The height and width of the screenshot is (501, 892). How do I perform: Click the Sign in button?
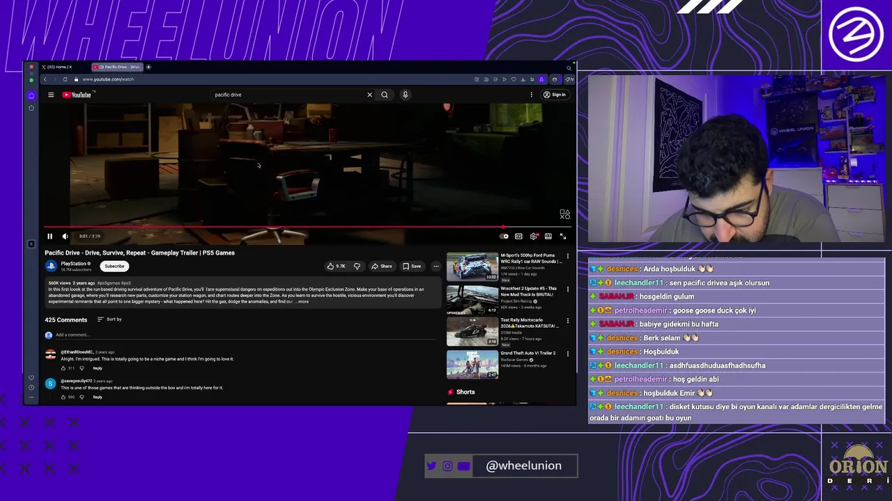pyautogui.click(x=555, y=95)
